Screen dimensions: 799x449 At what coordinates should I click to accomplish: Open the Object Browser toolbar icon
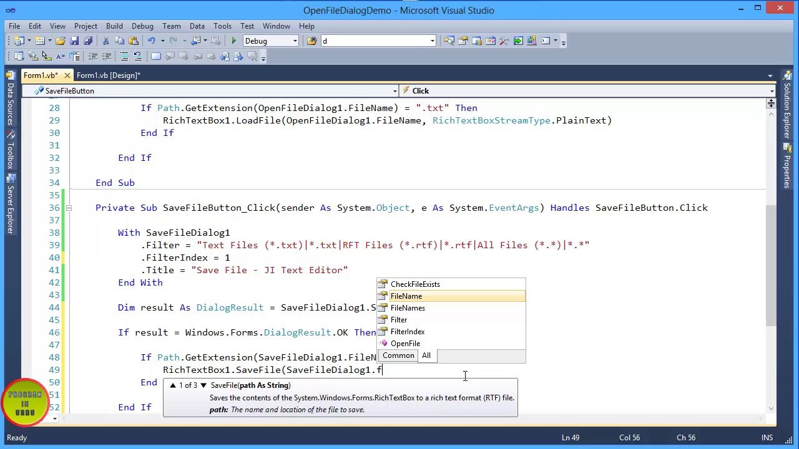point(490,41)
